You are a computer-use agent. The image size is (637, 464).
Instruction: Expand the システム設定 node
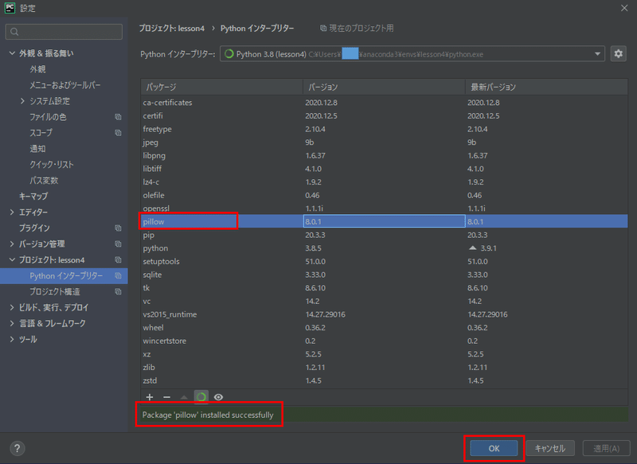click(22, 101)
